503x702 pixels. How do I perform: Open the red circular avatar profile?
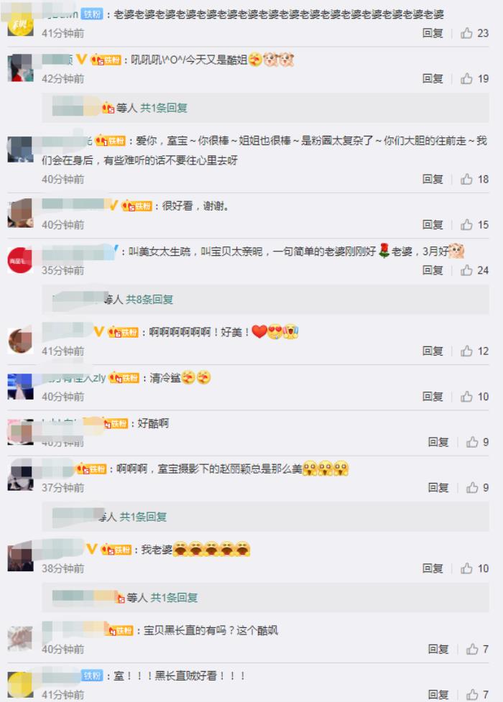point(20,259)
